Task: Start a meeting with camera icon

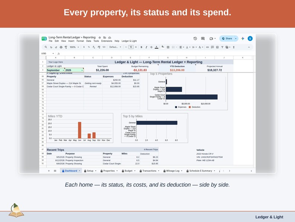Action: [x=211, y=38]
